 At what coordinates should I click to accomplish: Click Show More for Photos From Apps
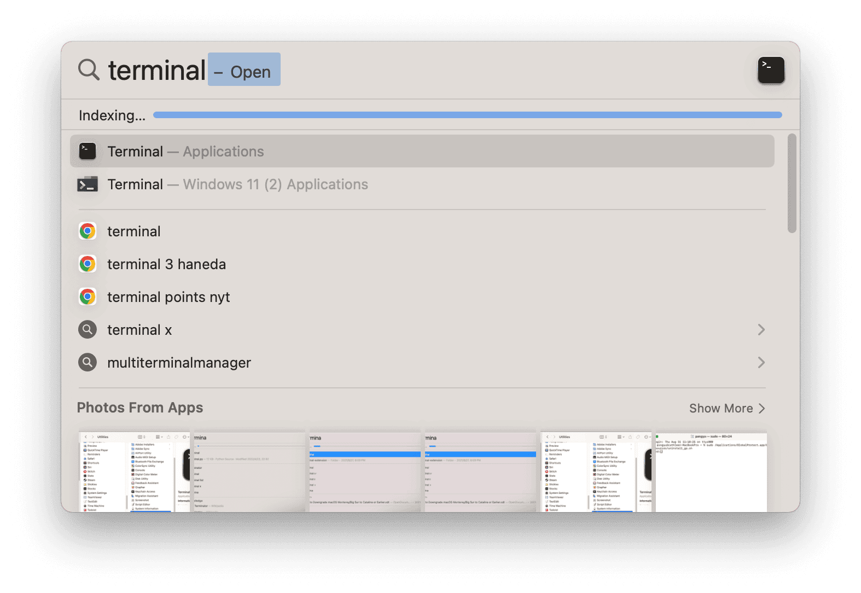click(727, 409)
